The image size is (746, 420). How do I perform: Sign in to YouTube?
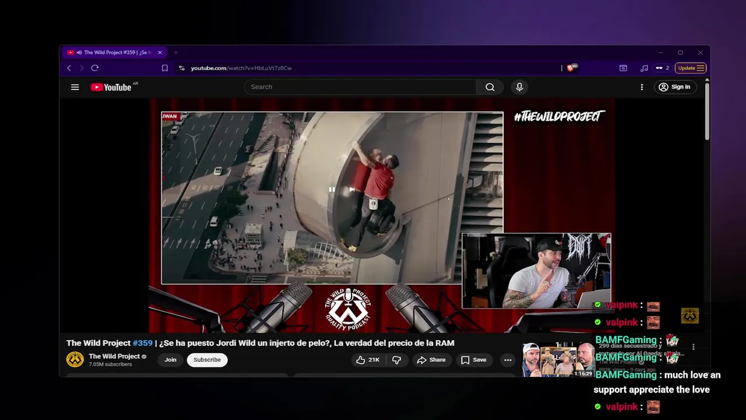[674, 87]
